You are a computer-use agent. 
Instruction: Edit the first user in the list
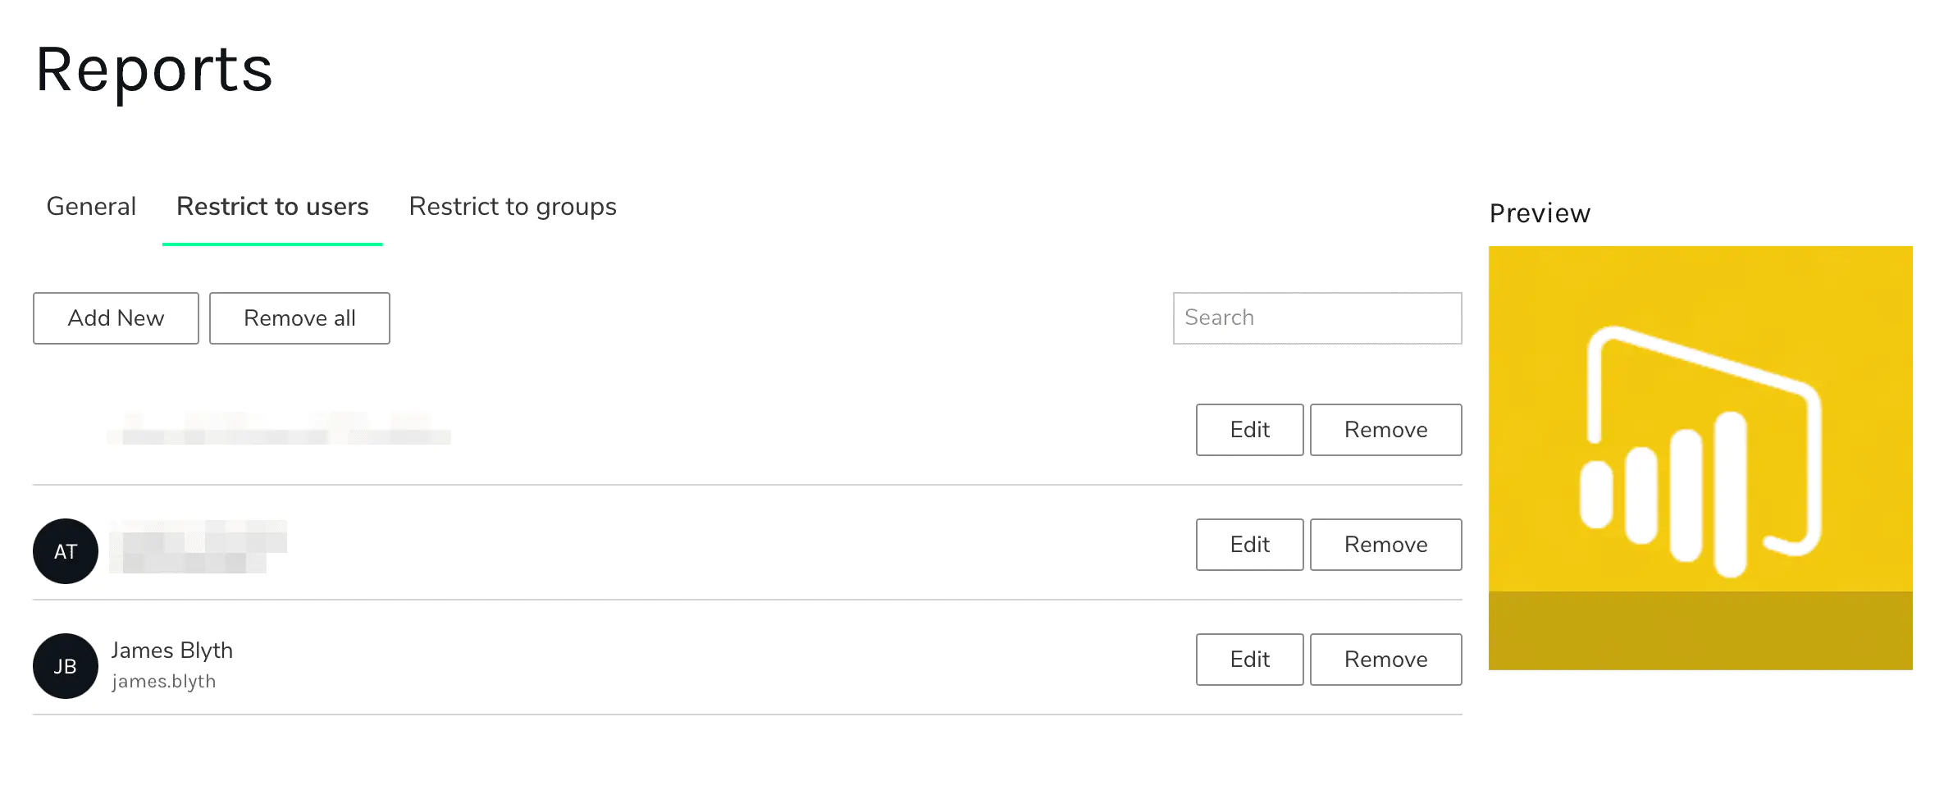click(1249, 430)
